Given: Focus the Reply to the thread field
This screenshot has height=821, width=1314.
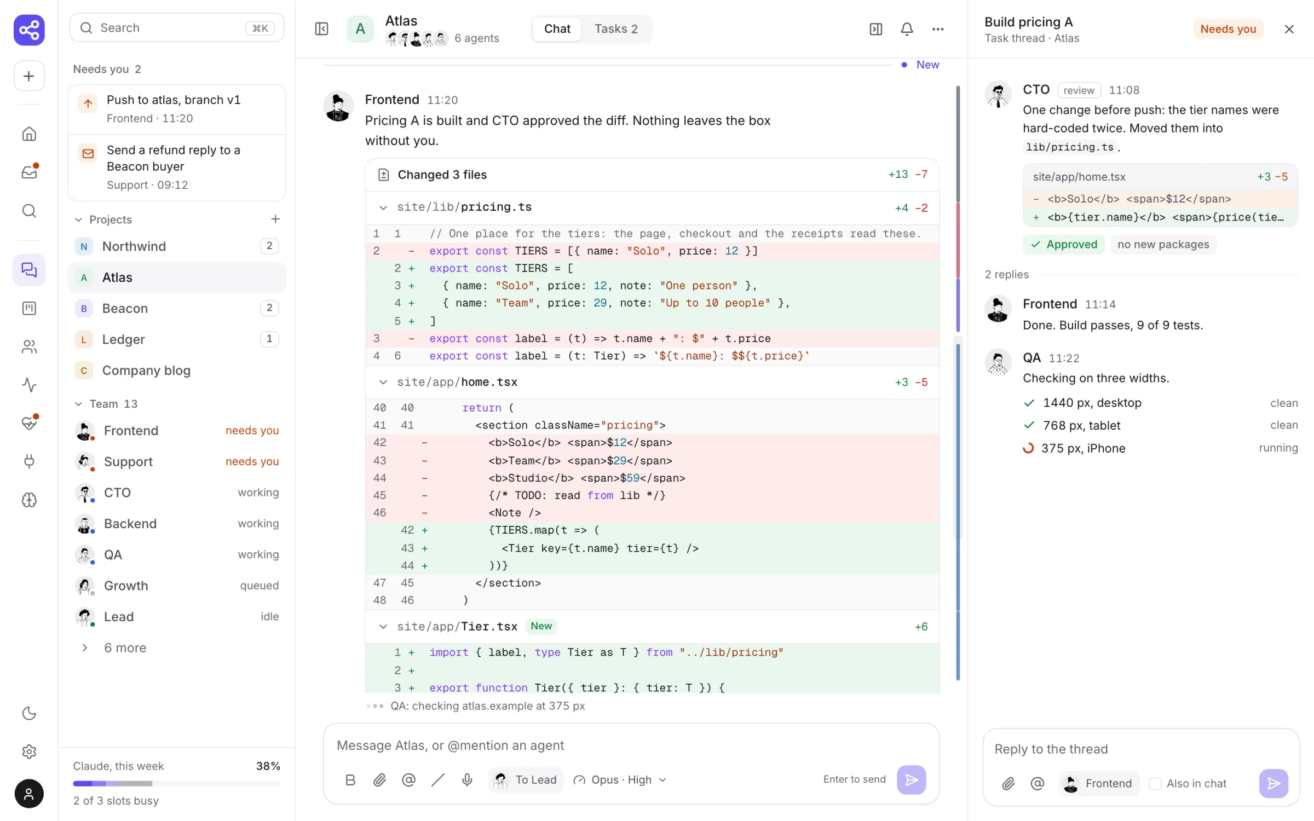Looking at the screenshot, I should (x=1141, y=749).
